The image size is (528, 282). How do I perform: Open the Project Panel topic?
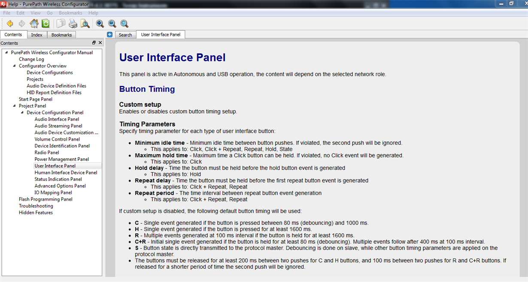(32, 106)
